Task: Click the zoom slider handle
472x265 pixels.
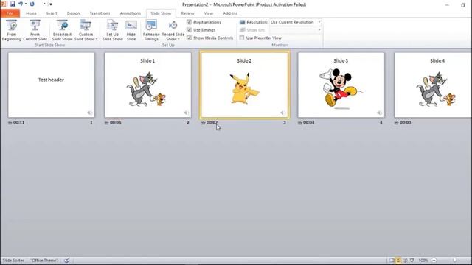Action: (x=455, y=260)
